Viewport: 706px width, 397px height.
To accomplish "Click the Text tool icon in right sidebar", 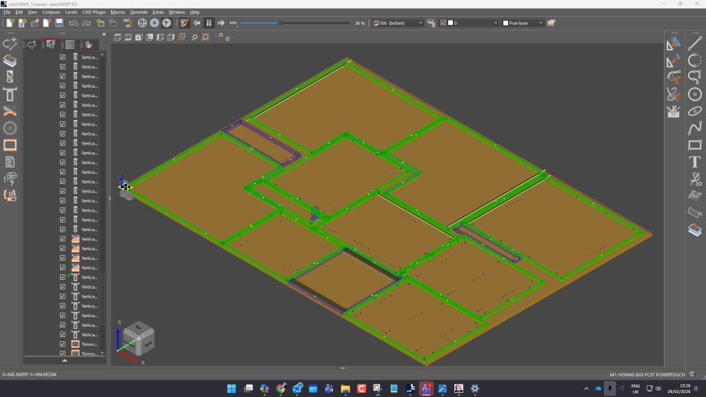I will click(x=695, y=162).
